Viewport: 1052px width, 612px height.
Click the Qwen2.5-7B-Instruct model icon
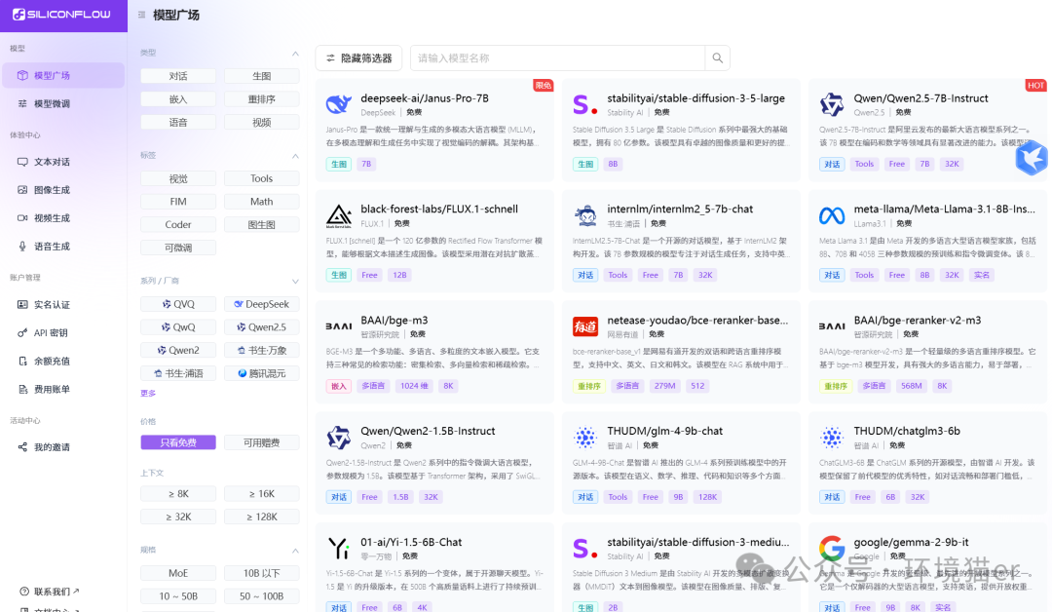(832, 104)
